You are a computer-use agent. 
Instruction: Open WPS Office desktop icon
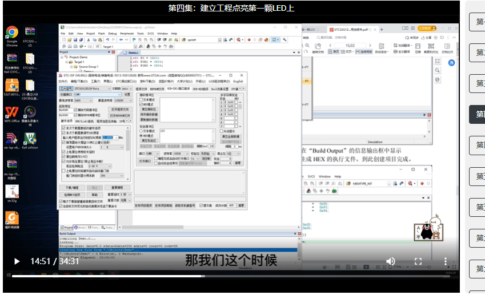pyautogui.click(x=12, y=115)
